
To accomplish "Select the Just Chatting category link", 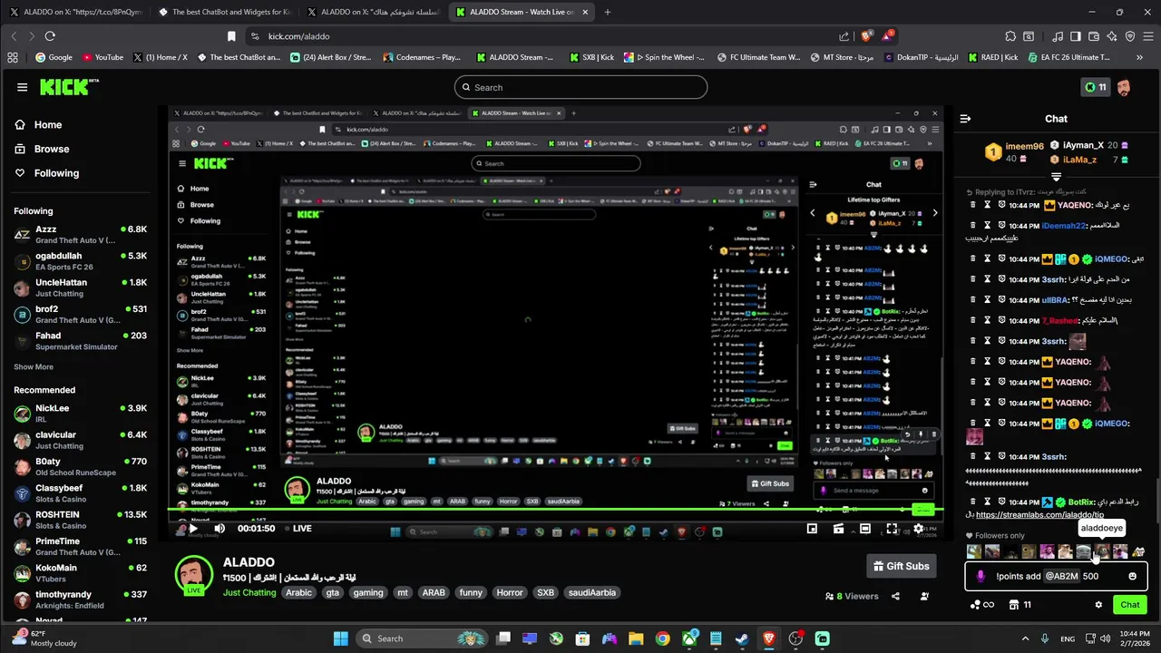I will [x=249, y=592].
